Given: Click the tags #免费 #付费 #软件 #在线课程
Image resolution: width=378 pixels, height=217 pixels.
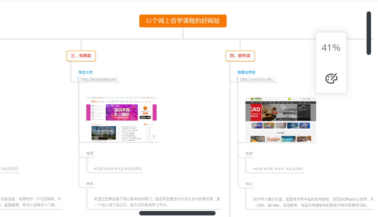Looking at the screenshot, I should [278, 169].
